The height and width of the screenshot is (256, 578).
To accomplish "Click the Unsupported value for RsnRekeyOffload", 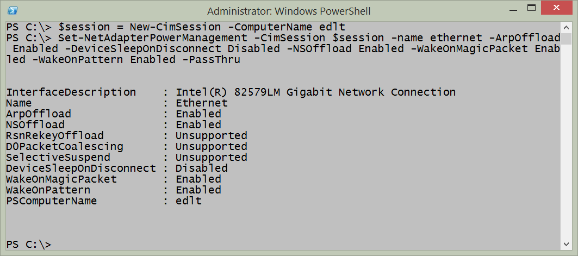I will [x=212, y=136].
